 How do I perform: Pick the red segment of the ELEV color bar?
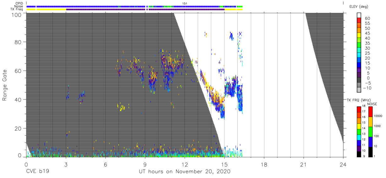point(359,21)
